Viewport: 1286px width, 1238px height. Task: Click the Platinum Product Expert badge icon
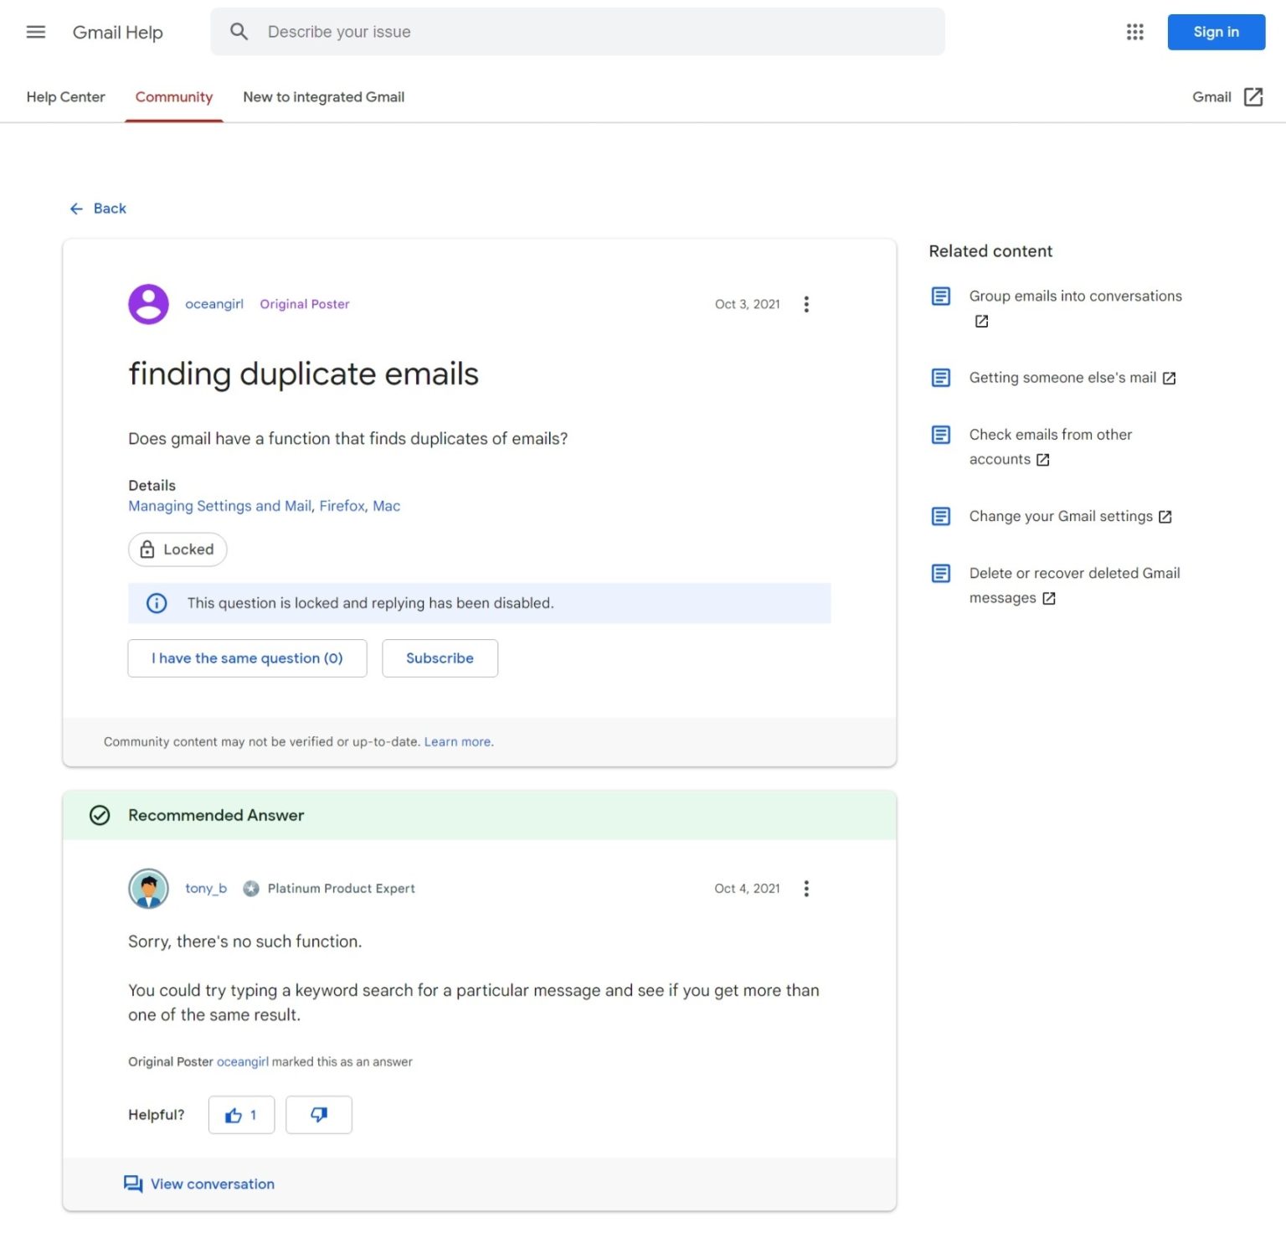pos(251,889)
